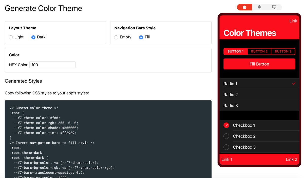Click the --f7-theme-color-tint: #ff2929 line

[45, 133]
